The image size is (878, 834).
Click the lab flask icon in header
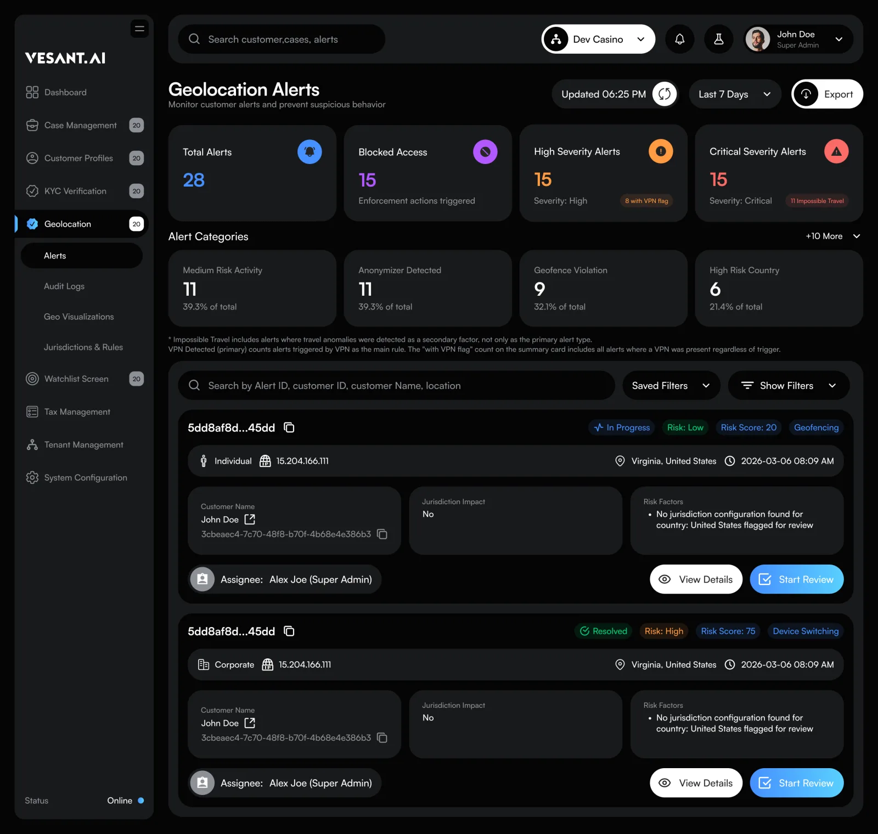(718, 39)
